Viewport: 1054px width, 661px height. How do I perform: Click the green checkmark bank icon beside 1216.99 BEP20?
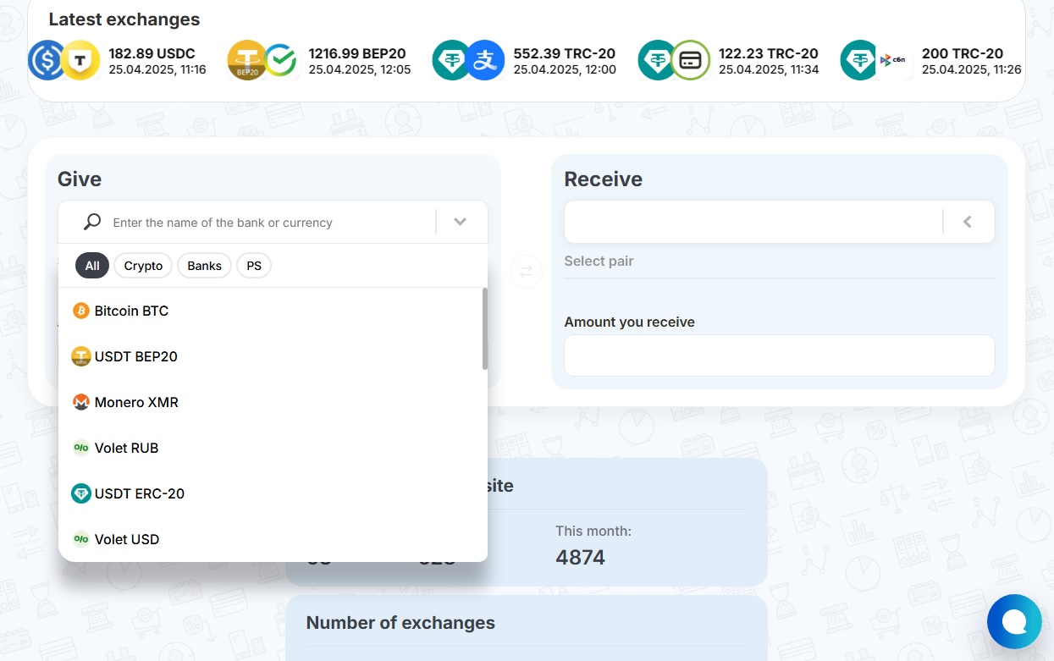[x=280, y=61]
